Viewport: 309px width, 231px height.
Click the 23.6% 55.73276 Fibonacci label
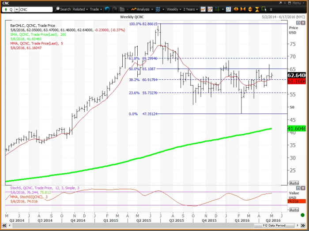[143, 93]
